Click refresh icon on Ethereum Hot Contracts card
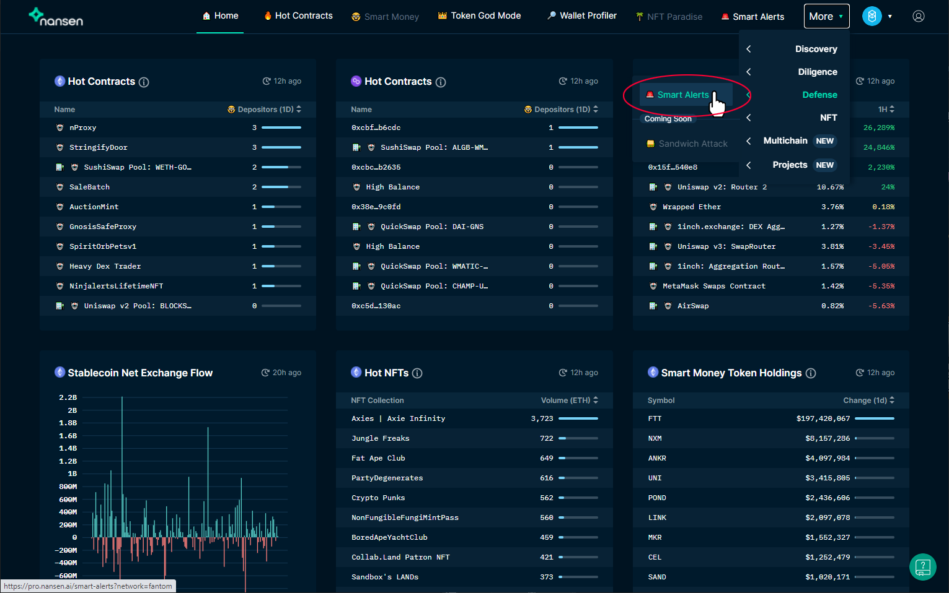 pos(267,81)
